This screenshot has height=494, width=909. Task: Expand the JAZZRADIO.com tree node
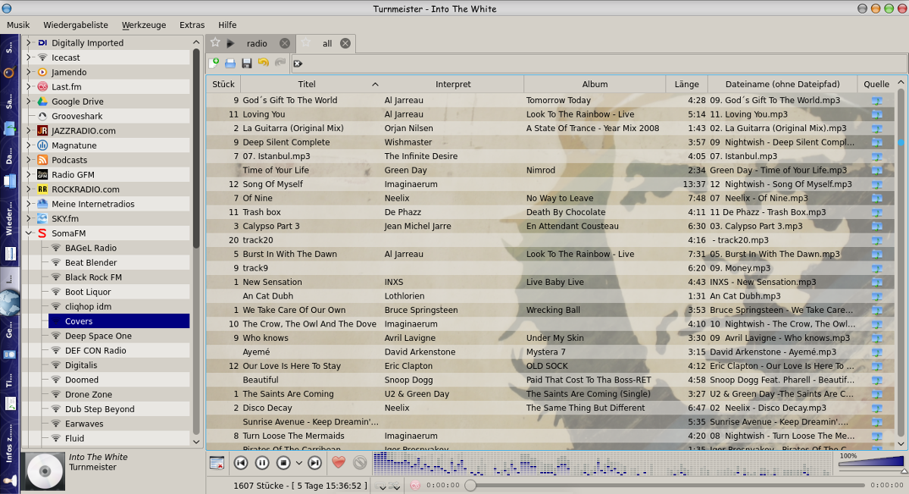pyautogui.click(x=29, y=130)
